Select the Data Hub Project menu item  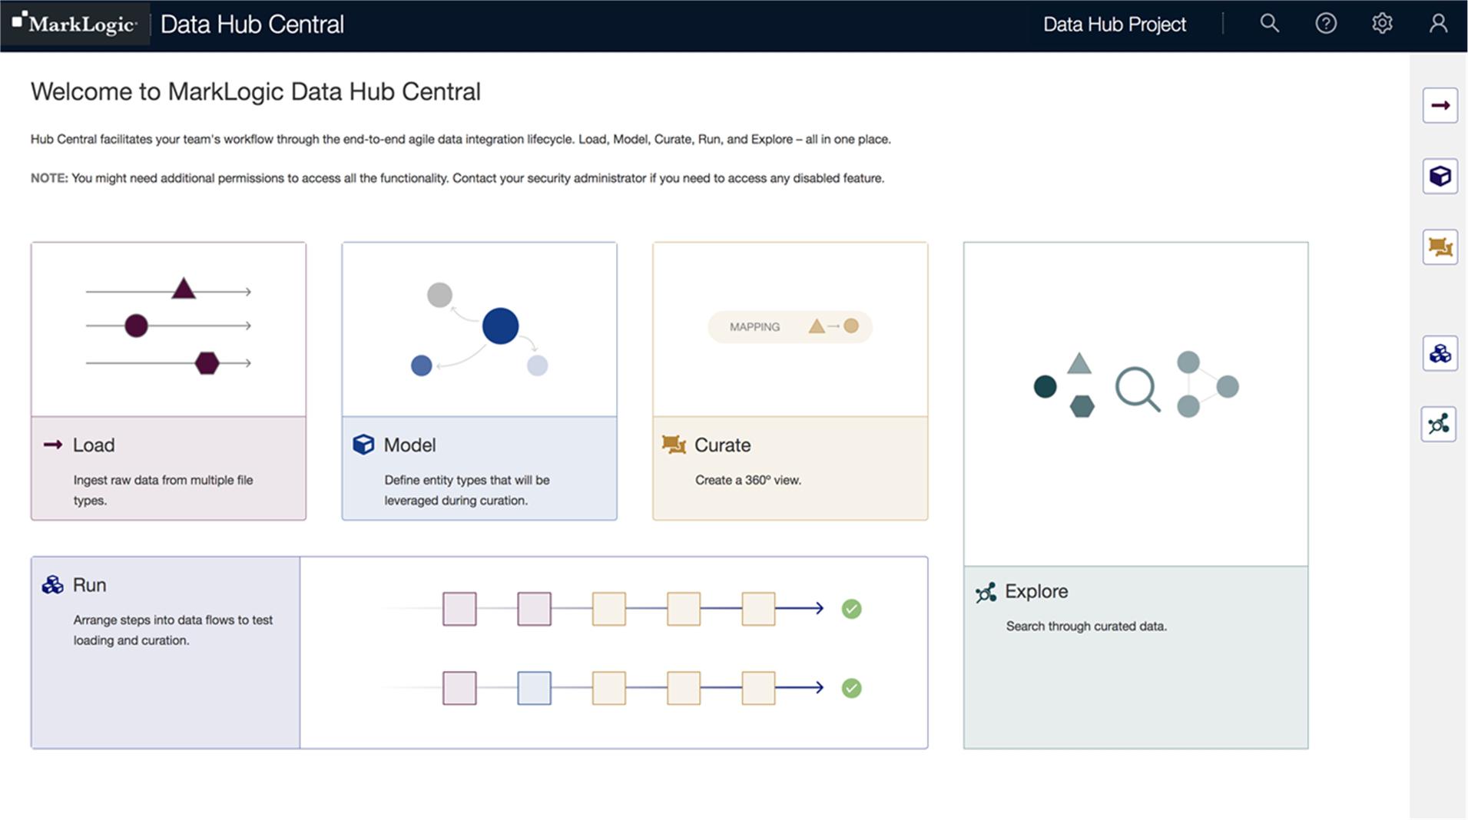[1114, 24]
